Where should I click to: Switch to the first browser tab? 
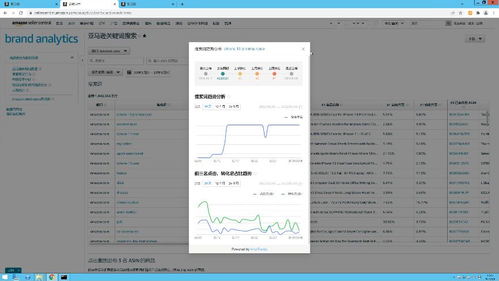[30, 4]
